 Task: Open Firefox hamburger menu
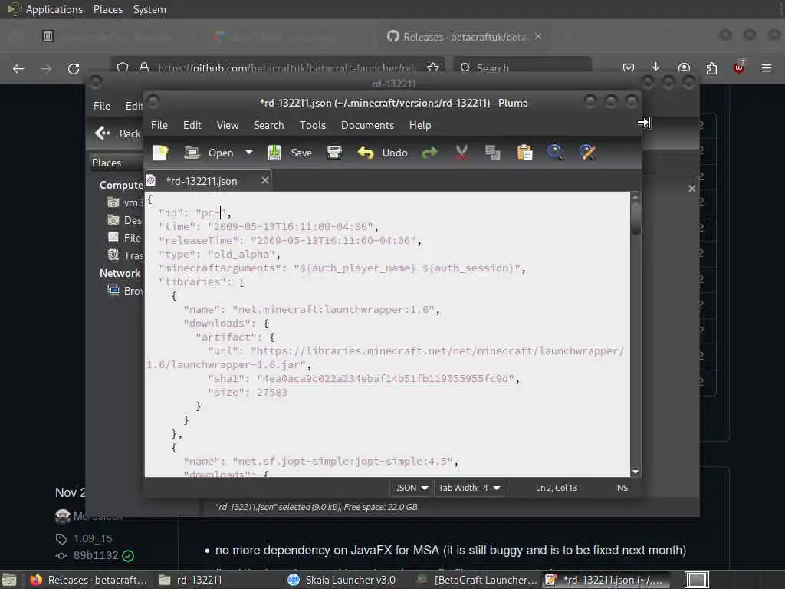(x=767, y=68)
